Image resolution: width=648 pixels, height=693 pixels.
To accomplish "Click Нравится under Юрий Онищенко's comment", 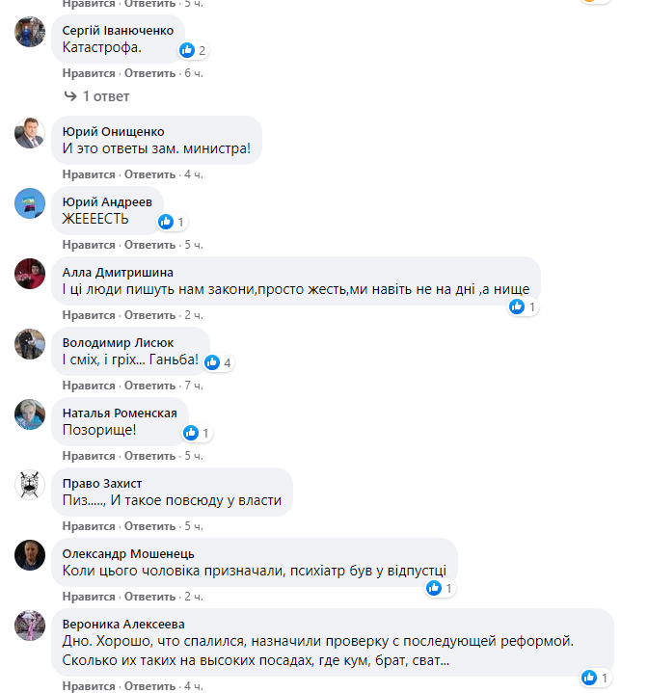I will [x=89, y=174].
